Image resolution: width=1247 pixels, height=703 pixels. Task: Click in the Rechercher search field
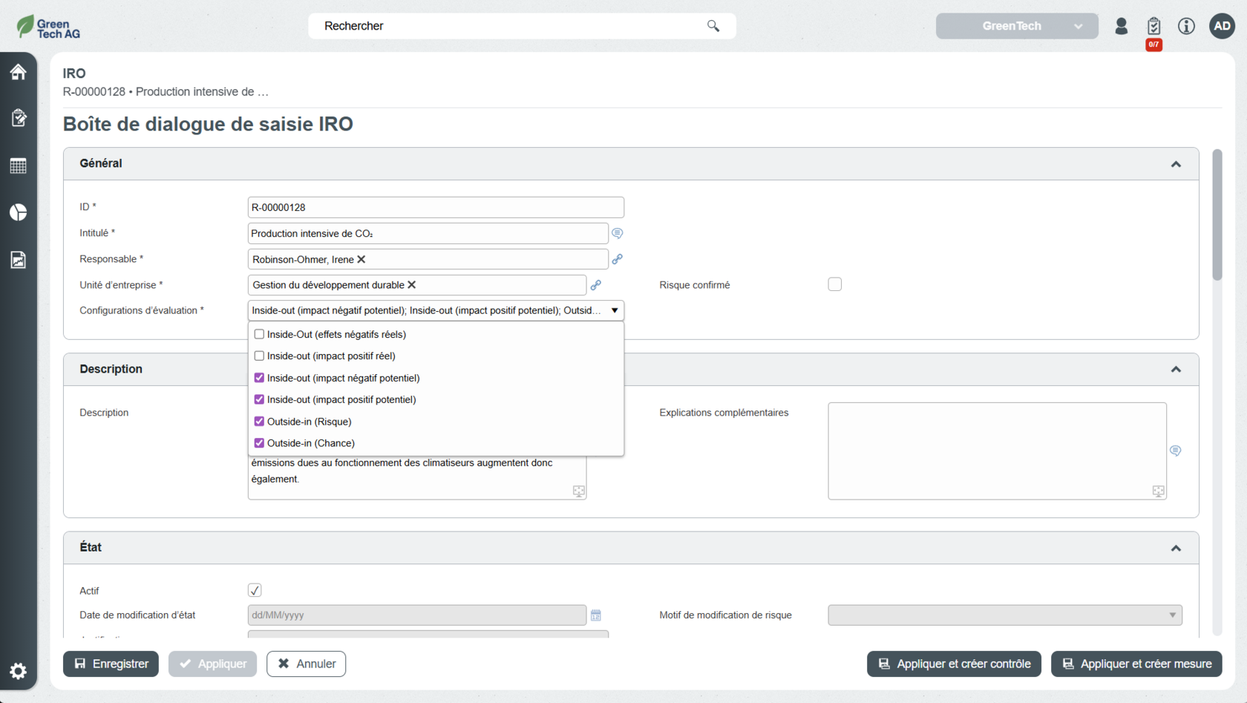click(512, 26)
